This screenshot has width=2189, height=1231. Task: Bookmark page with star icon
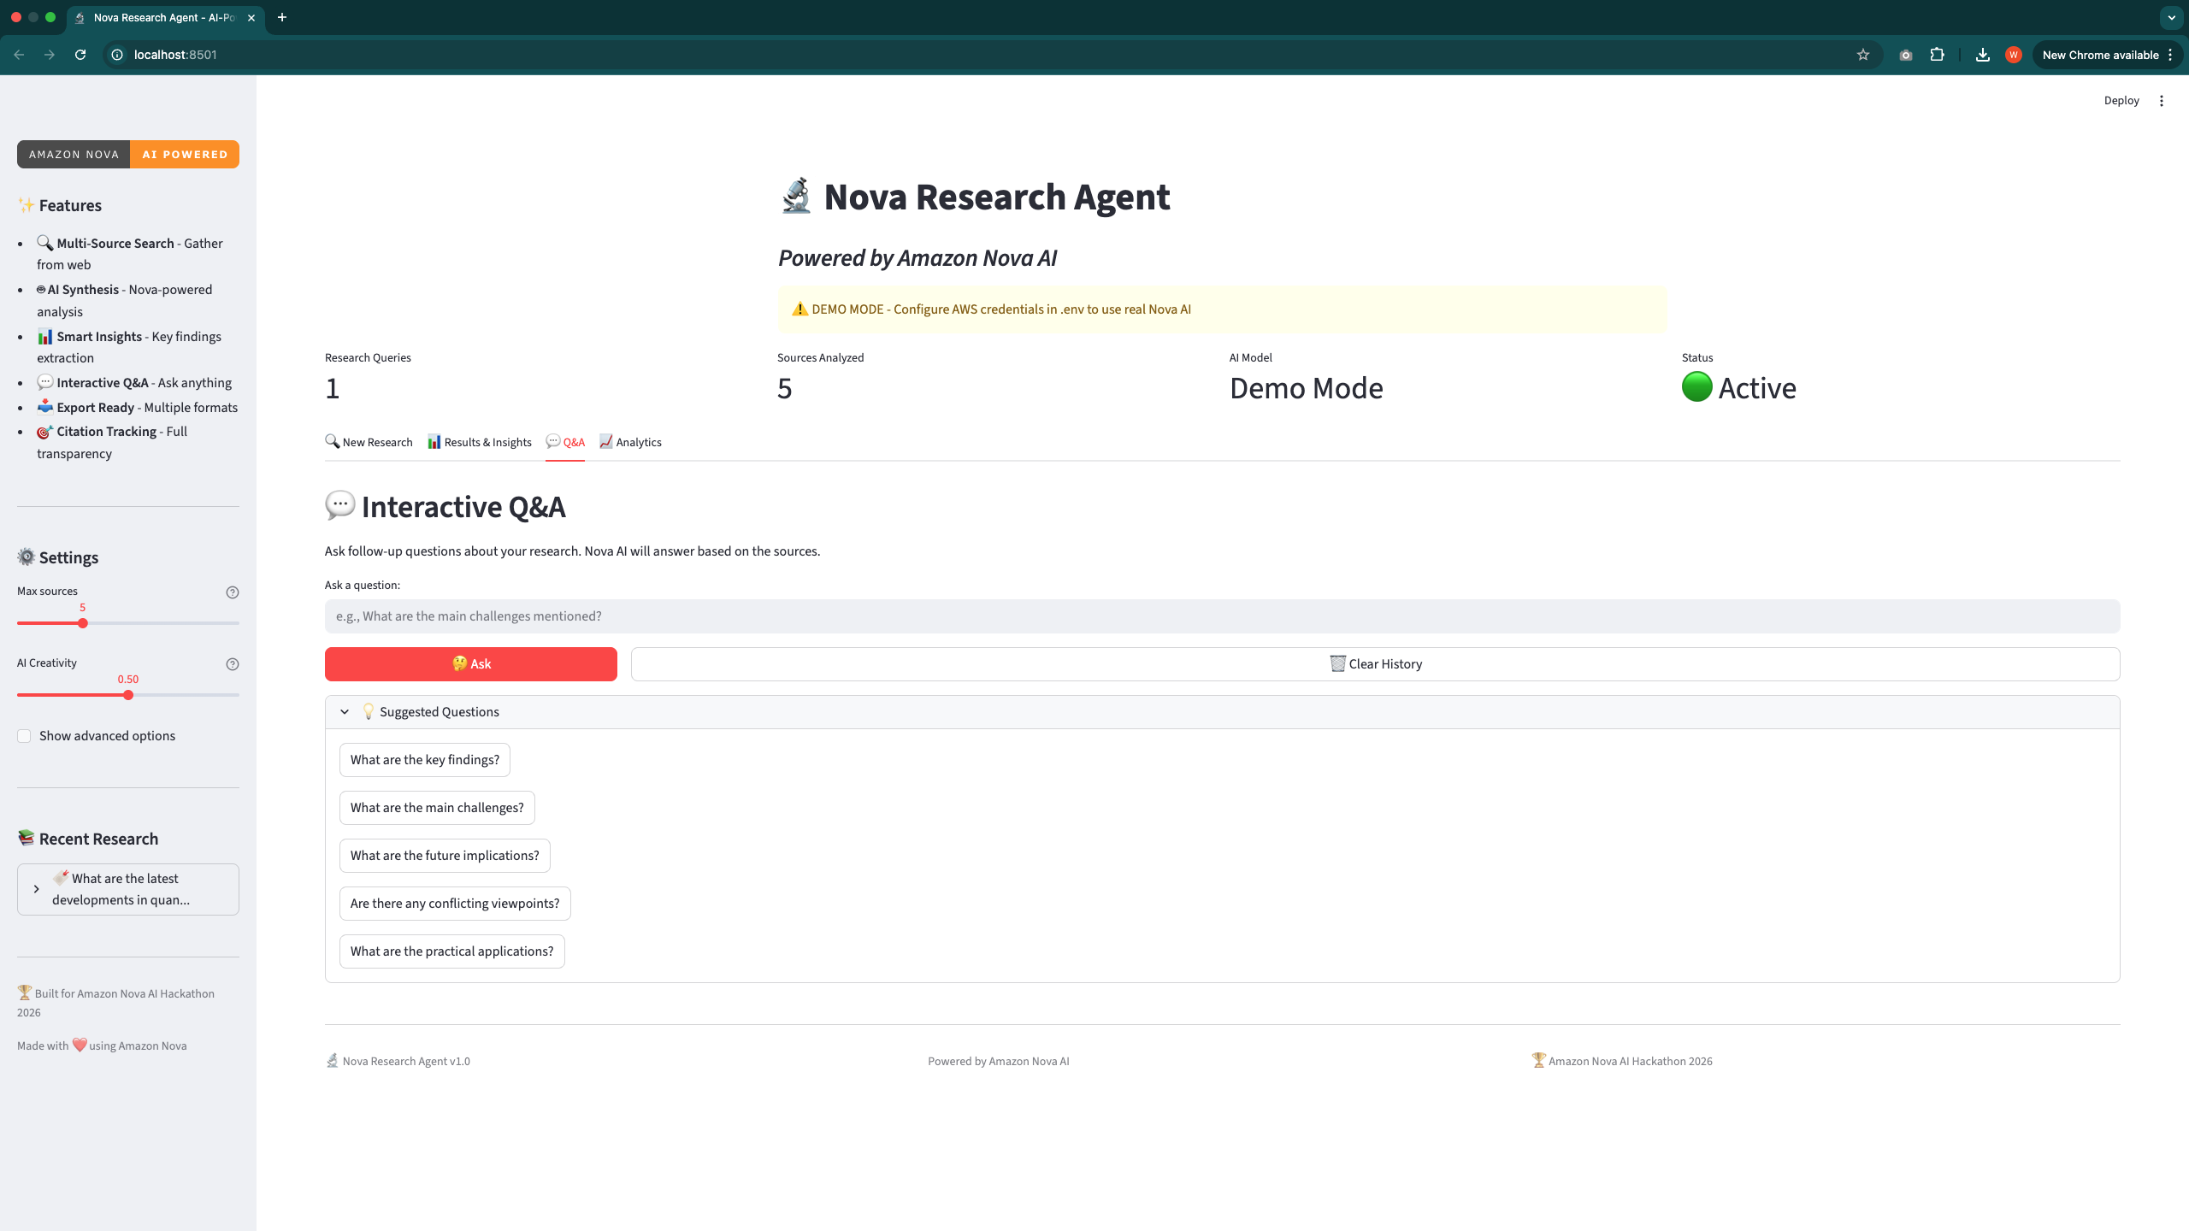click(x=1862, y=55)
